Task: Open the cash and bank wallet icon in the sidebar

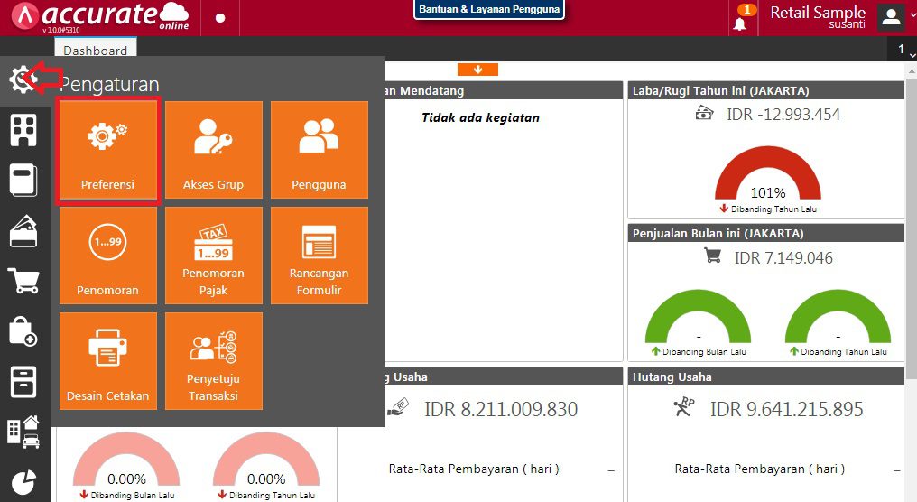Action: point(23,231)
